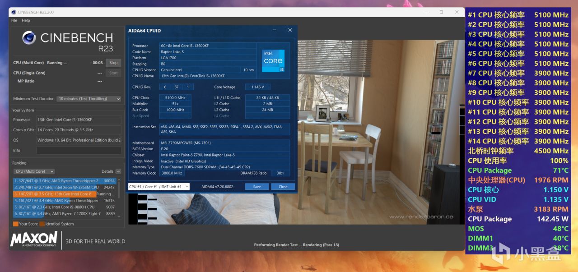Click the #7 CPU 核心频率 3900 MHz row
Viewport: 578px width, 272px height.
click(518, 73)
